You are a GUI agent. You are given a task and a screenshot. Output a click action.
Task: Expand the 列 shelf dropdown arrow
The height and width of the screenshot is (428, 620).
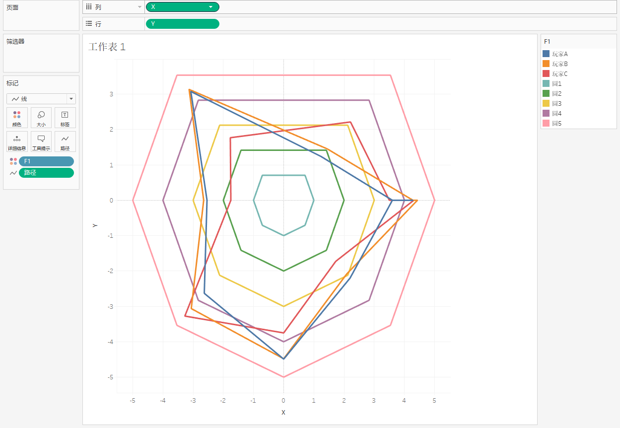tap(139, 7)
